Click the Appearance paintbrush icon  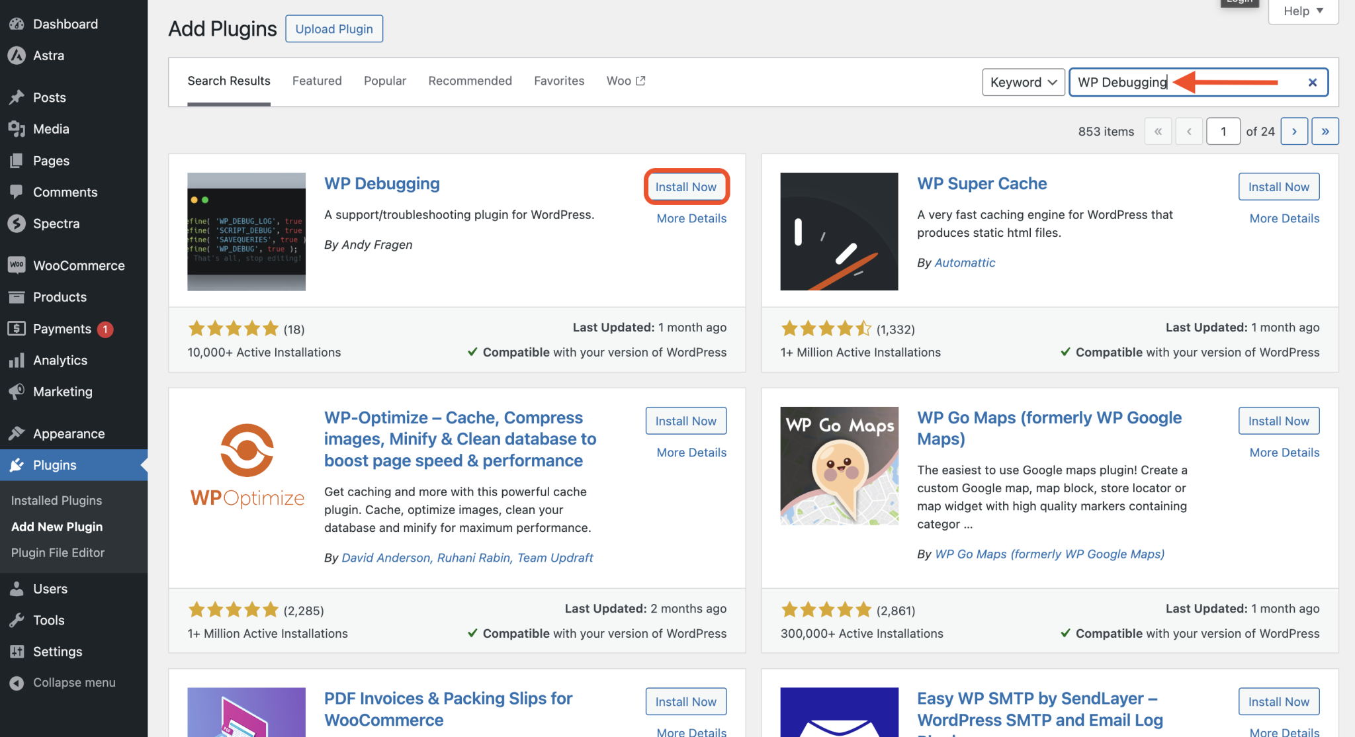tap(17, 434)
